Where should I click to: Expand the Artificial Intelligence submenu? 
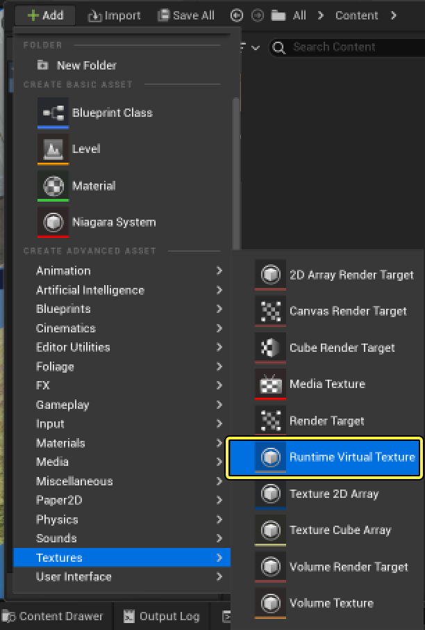pyautogui.click(x=122, y=290)
